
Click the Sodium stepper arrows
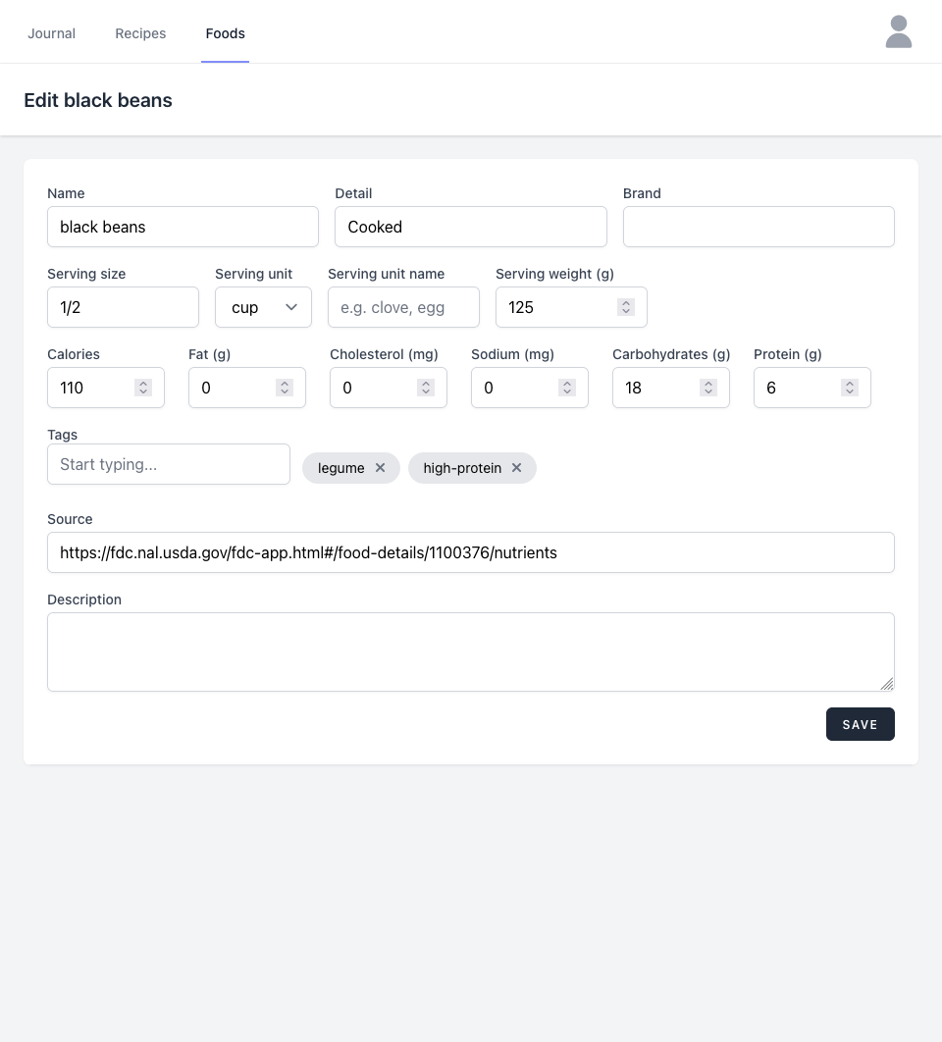[x=567, y=388]
